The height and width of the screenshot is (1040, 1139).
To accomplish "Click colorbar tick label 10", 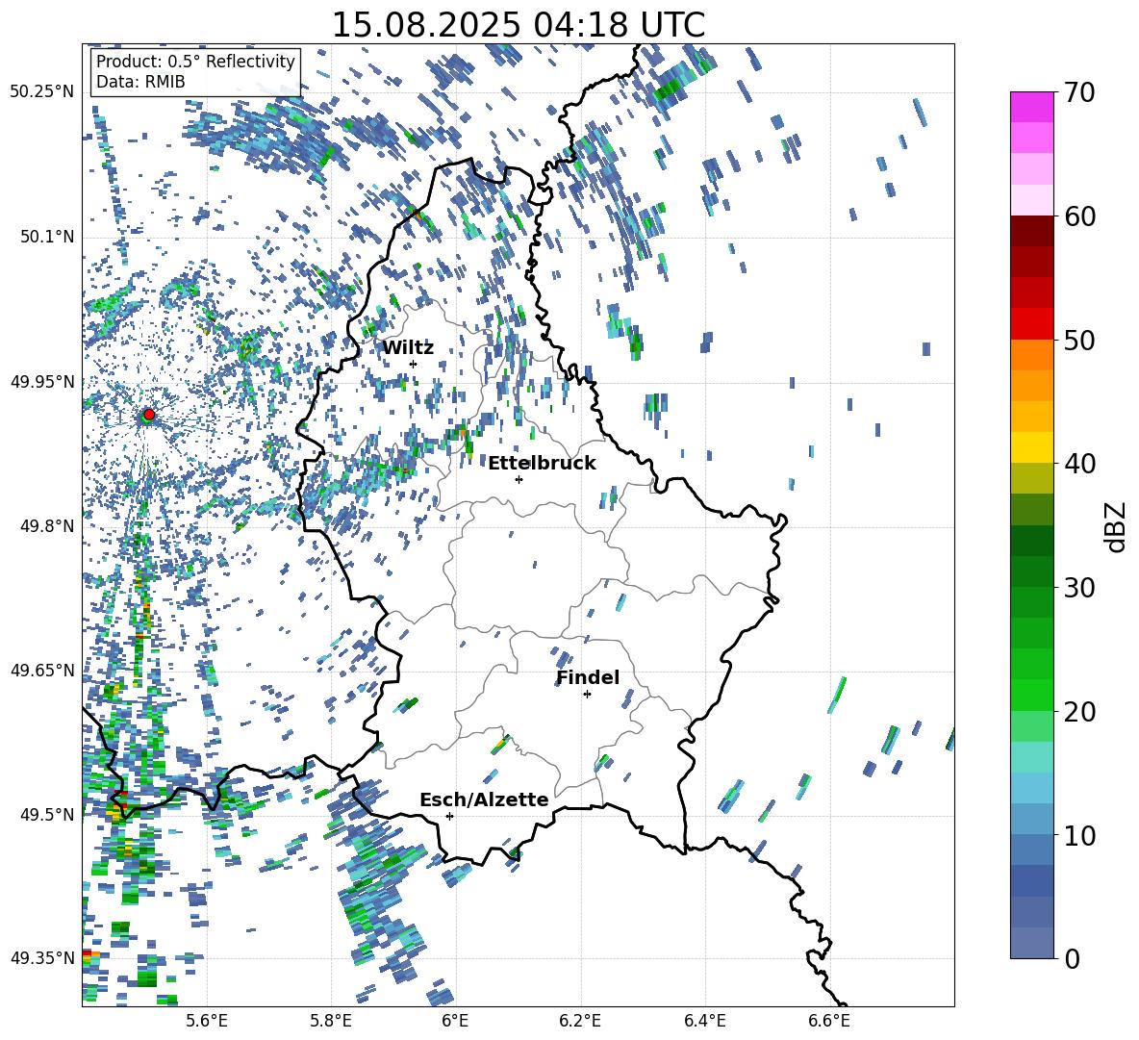I will click(x=1078, y=835).
